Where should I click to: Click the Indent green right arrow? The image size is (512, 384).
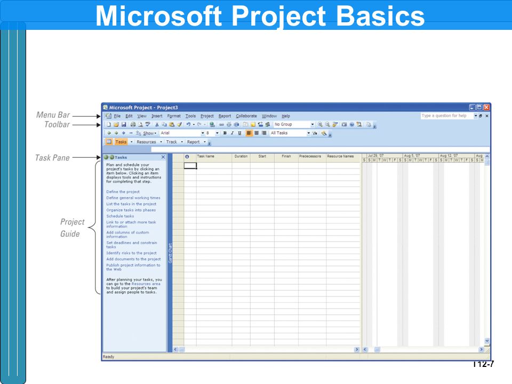pos(116,133)
